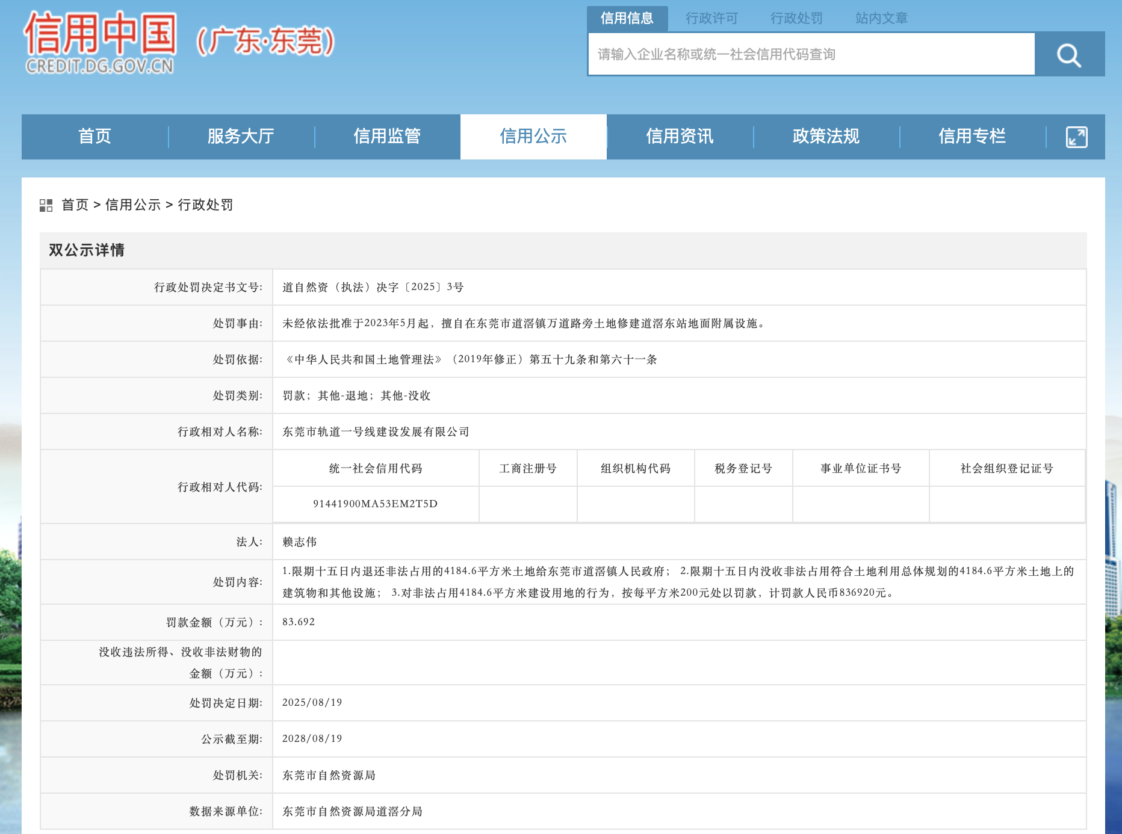The width and height of the screenshot is (1122, 834).
Task: Click data source 东莞市自然资源局道滘分局
Action: click(x=353, y=811)
